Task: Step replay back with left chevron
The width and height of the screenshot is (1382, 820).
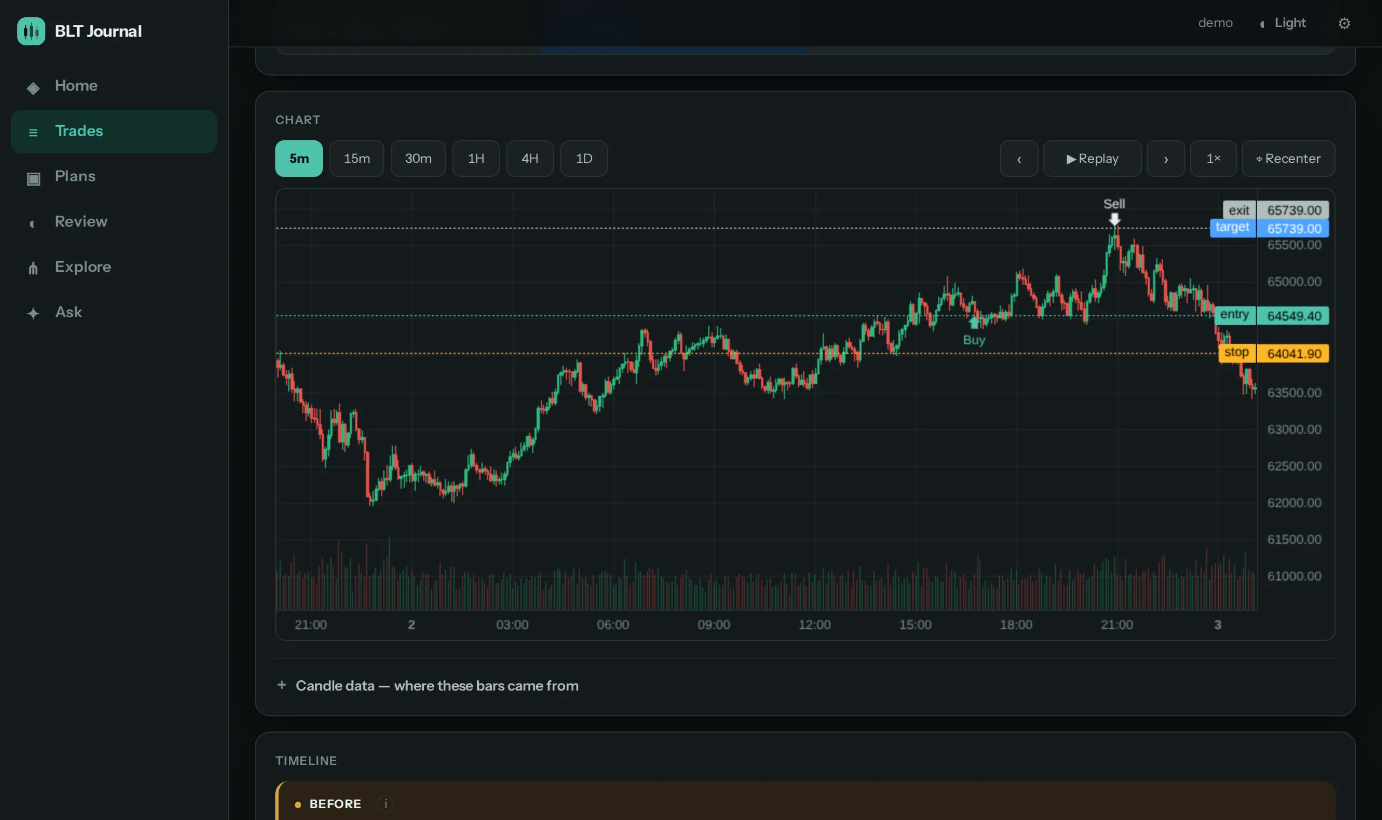Action: (x=1019, y=159)
